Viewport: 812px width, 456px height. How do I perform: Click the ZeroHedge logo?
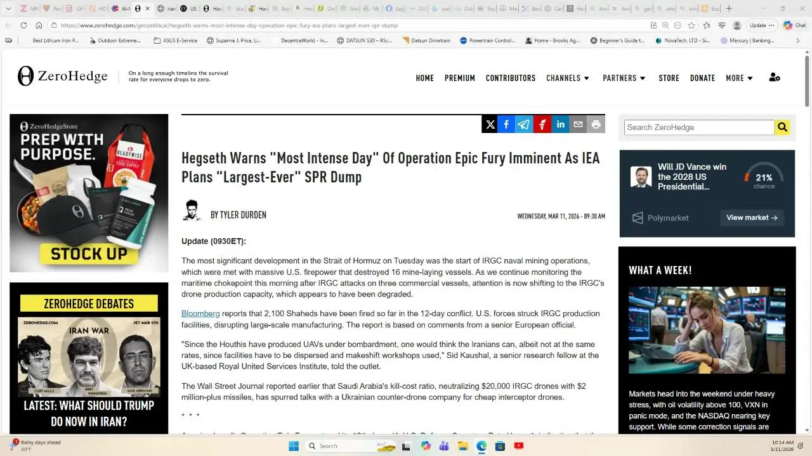(63, 76)
